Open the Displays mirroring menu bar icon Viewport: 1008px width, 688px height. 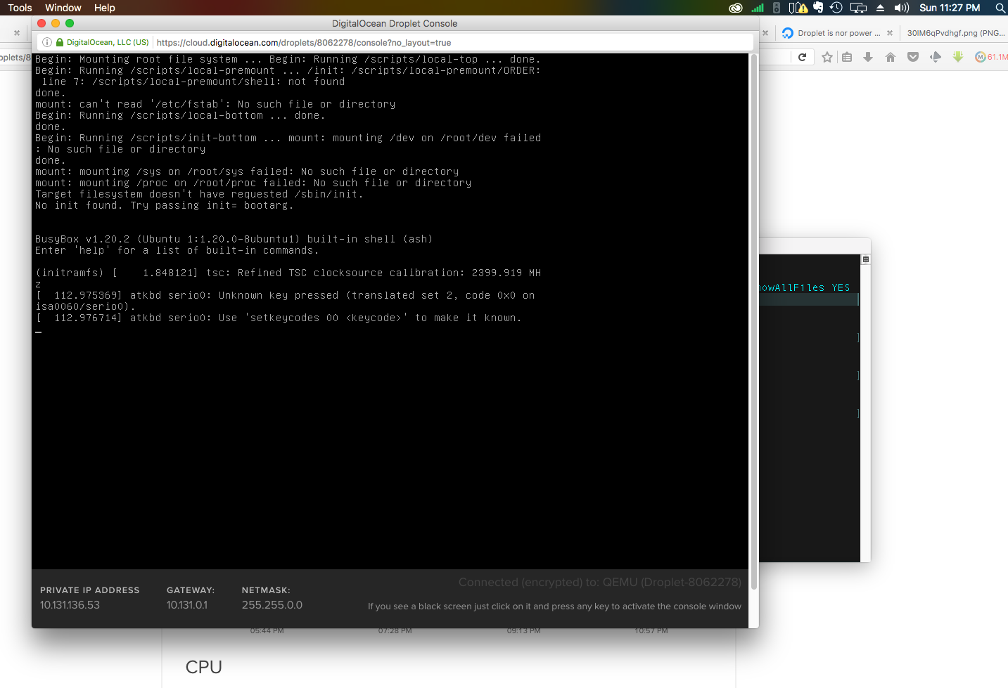858,8
